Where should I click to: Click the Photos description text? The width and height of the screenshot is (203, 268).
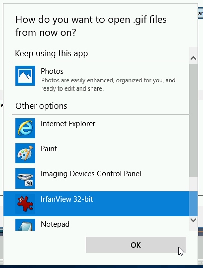coord(108,84)
